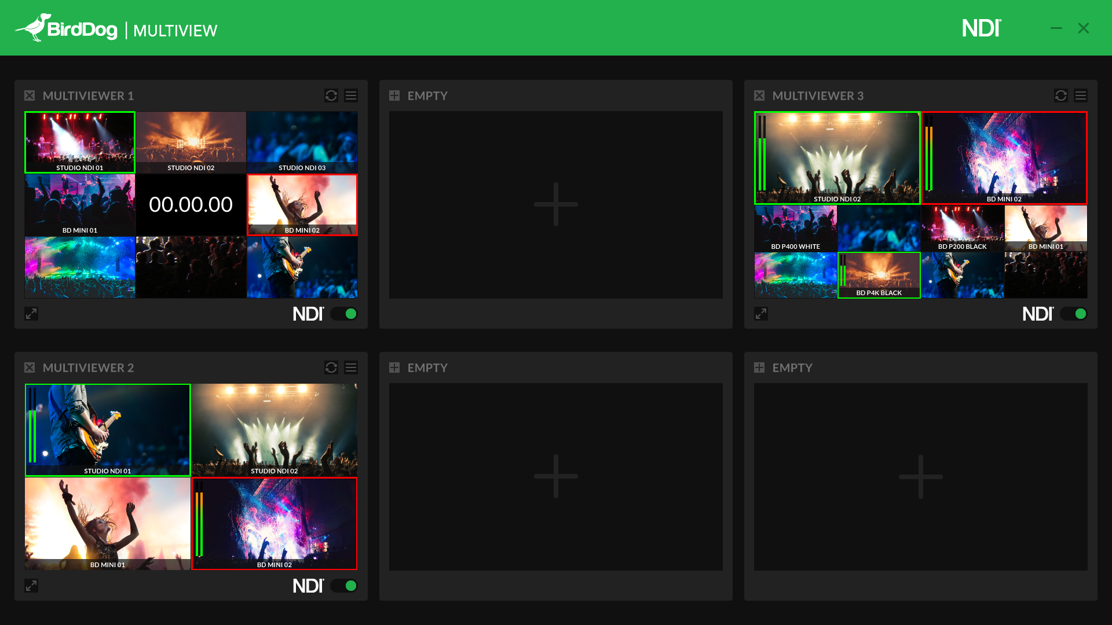Select BD MINI 02 in Multiviewer 2
Viewport: 1112px width, 625px height.
275,524
